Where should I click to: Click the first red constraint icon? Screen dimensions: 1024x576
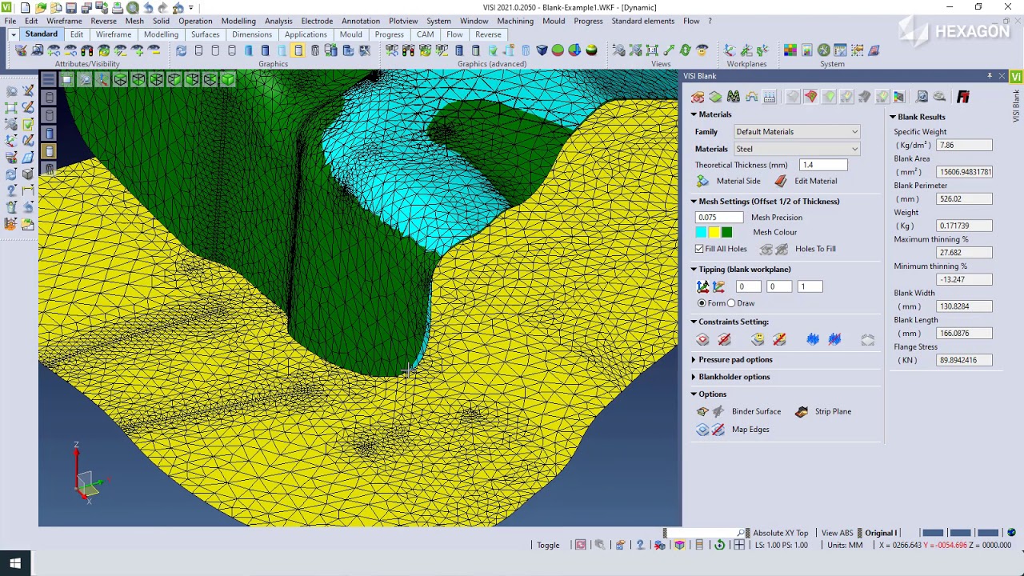click(x=702, y=340)
